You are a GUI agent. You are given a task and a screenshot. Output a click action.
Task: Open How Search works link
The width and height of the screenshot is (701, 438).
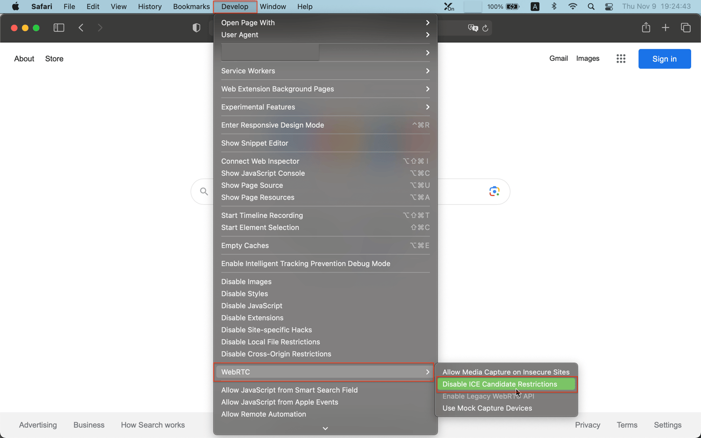(x=153, y=425)
